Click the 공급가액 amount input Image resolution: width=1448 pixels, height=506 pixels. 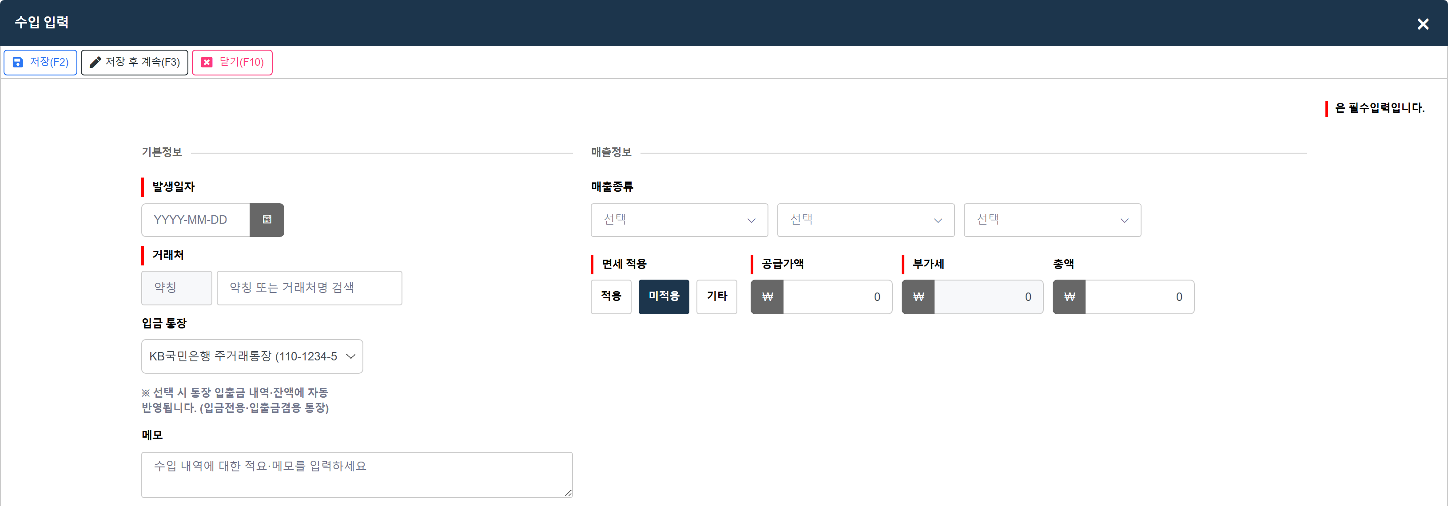(837, 296)
